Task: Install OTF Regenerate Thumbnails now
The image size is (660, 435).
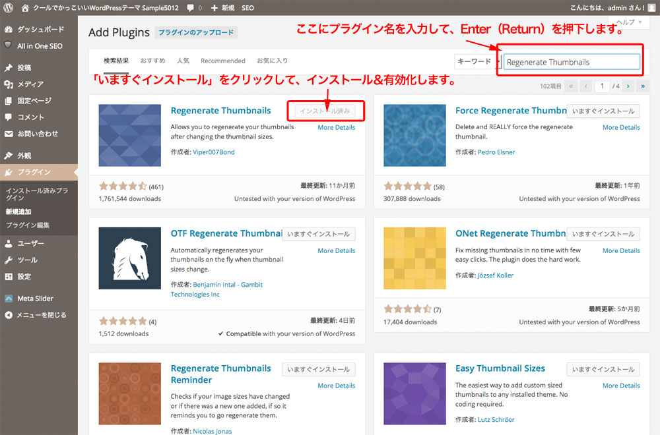Action: point(319,234)
